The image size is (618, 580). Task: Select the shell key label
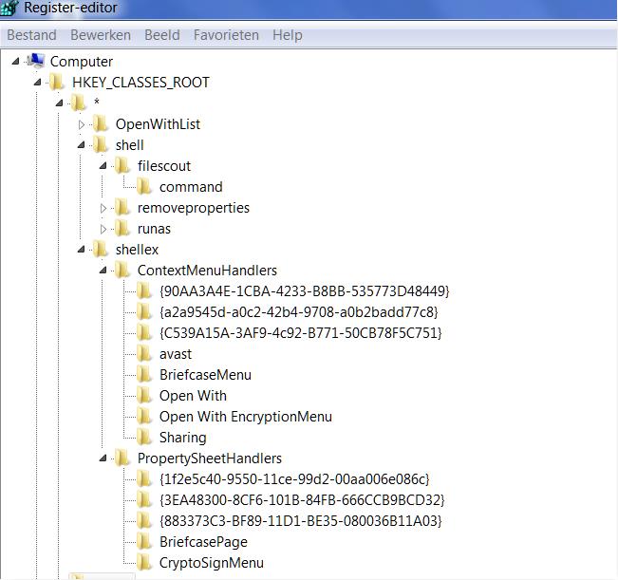(x=130, y=145)
